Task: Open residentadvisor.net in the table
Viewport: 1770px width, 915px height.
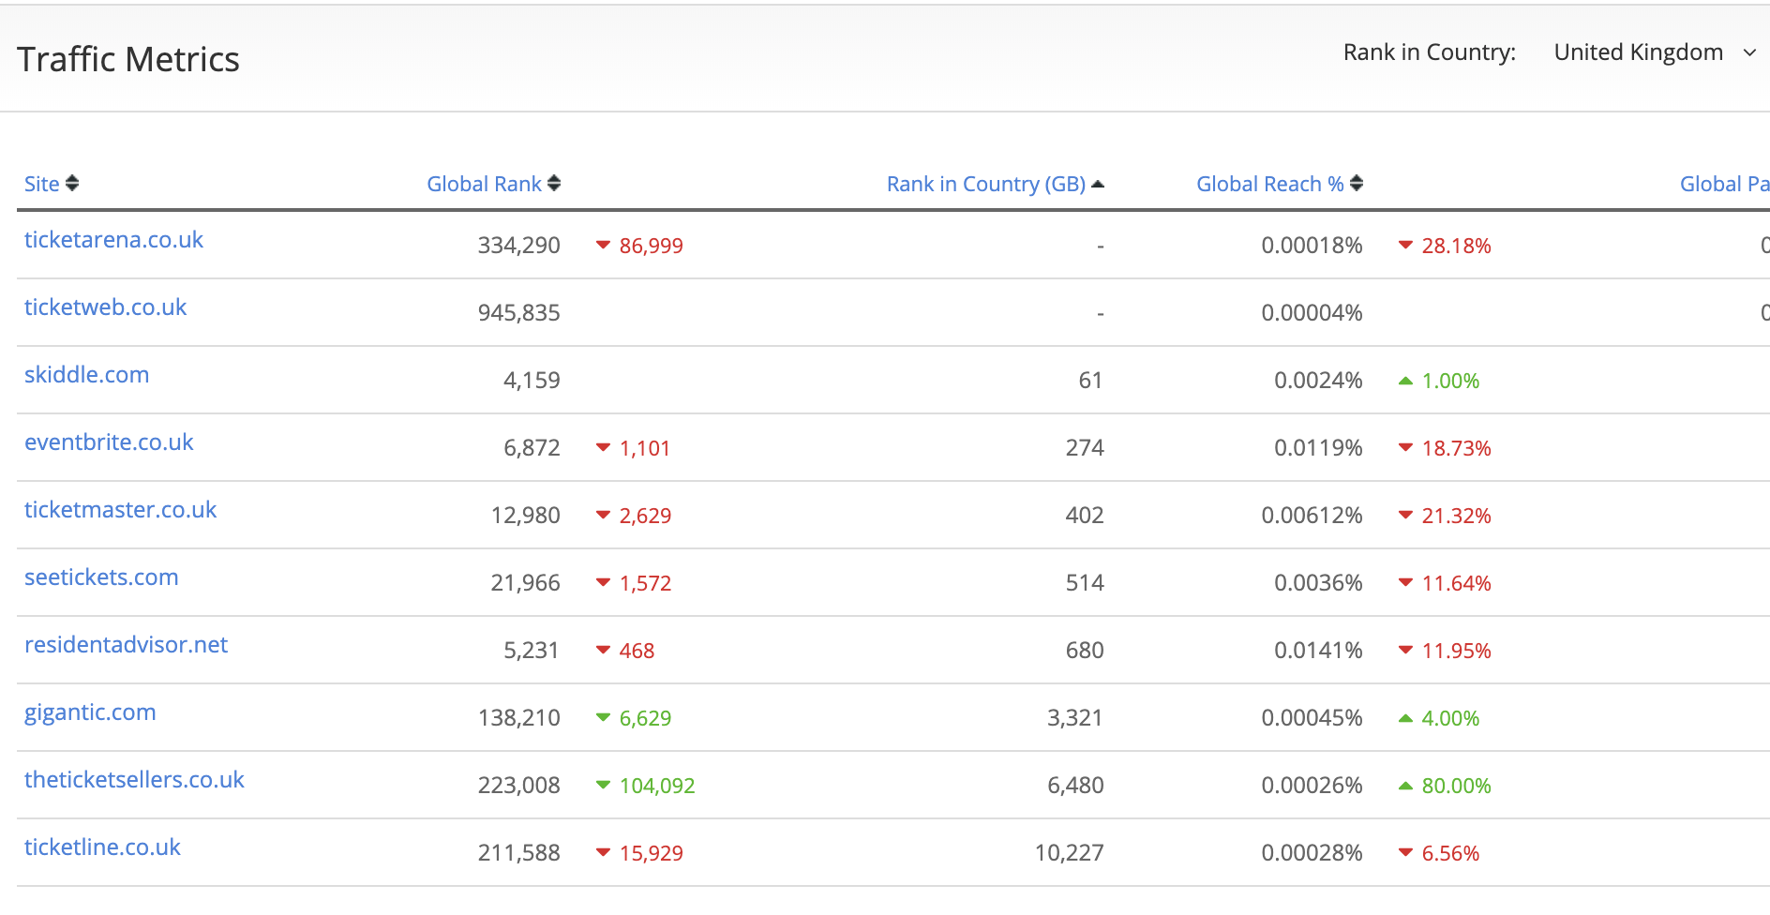Action: point(126,645)
